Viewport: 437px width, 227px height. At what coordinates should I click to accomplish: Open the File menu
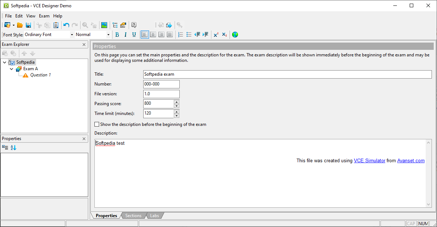click(8, 16)
